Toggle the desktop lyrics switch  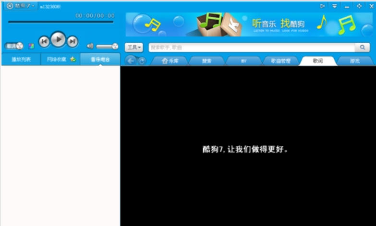click(x=14, y=46)
